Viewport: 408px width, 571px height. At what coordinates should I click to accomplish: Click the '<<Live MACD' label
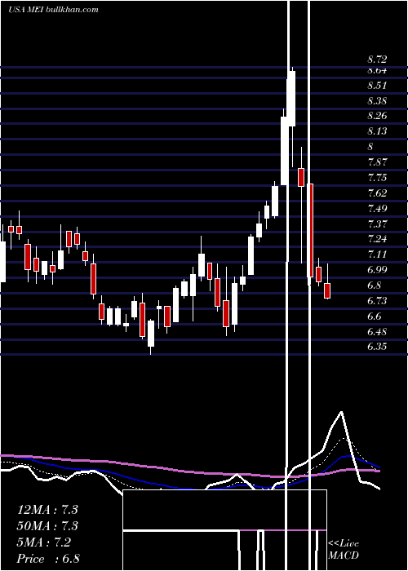[344, 549]
